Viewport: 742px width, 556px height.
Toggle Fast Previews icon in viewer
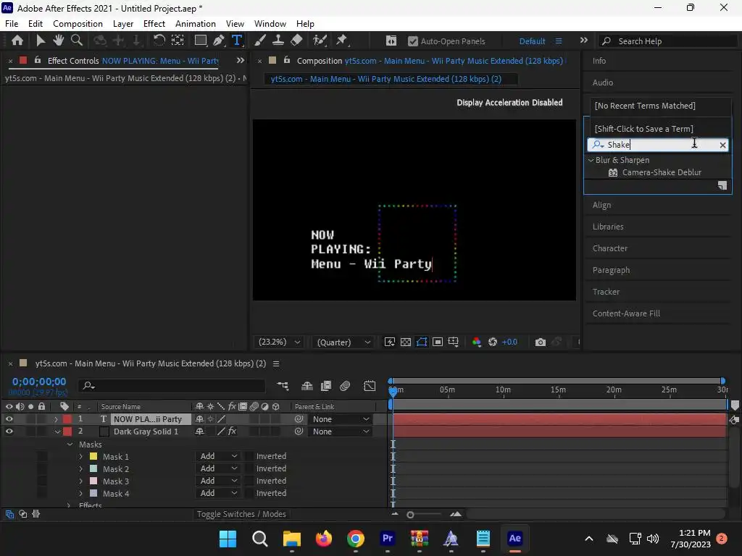pyautogui.click(x=389, y=342)
